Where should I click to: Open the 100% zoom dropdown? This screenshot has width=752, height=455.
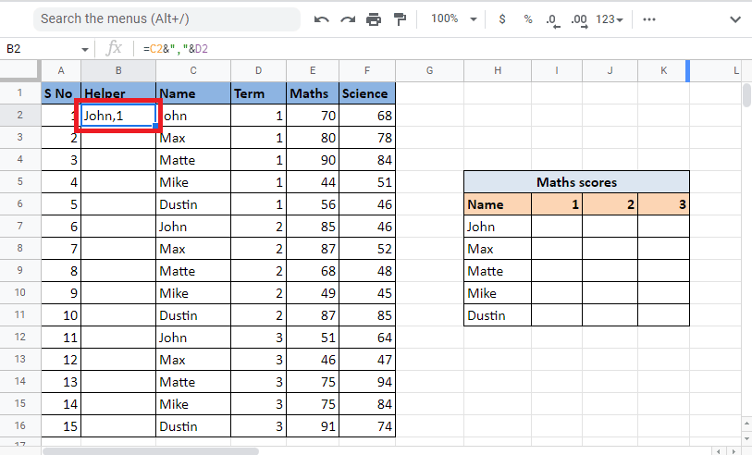453,19
